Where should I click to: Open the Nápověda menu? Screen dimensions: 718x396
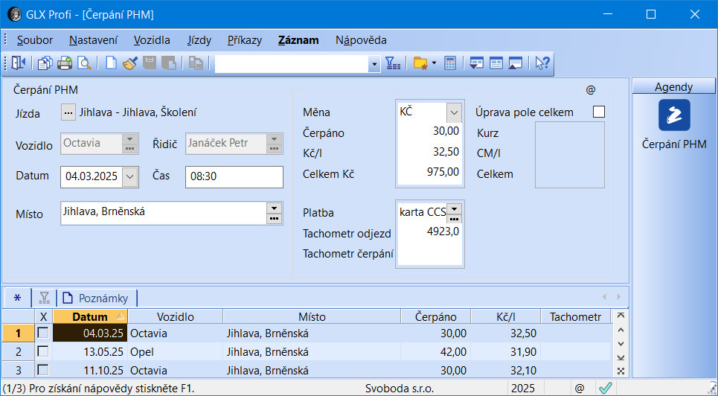[x=361, y=40]
